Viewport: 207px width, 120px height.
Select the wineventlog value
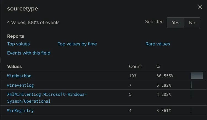click(20, 85)
